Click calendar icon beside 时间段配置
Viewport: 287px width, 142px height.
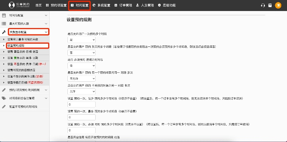(x=4, y=16)
